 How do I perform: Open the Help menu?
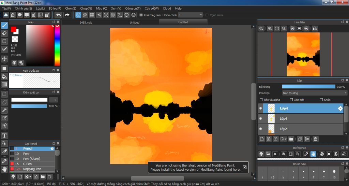(x=178, y=8)
